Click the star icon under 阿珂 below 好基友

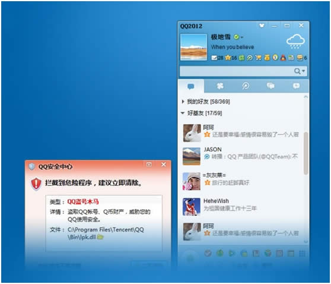pyautogui.click(x=207, y=134)
